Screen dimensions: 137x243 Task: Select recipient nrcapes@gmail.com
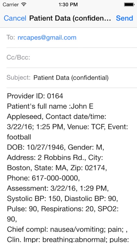(47, 38)
